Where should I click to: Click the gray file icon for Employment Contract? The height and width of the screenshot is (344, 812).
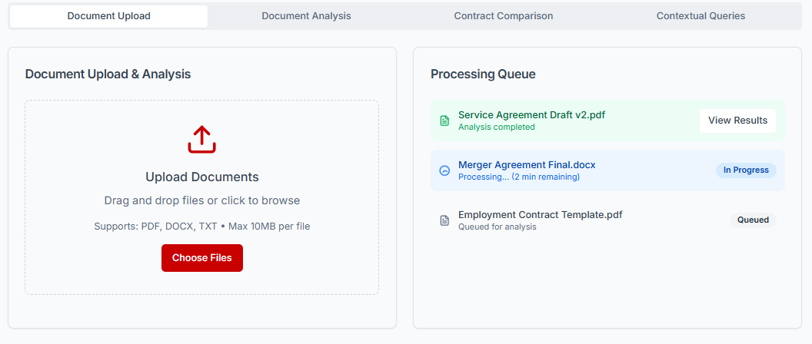coord(444,220)
